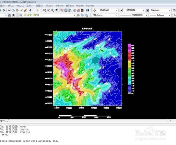The height and width of the screenshot is (145, 176).
Task: Expand the CONTINUOUS linetype dropdown
Action: [x=133, y=15]
